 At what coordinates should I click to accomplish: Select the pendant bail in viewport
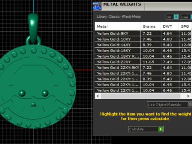click(x=33, y=28)
